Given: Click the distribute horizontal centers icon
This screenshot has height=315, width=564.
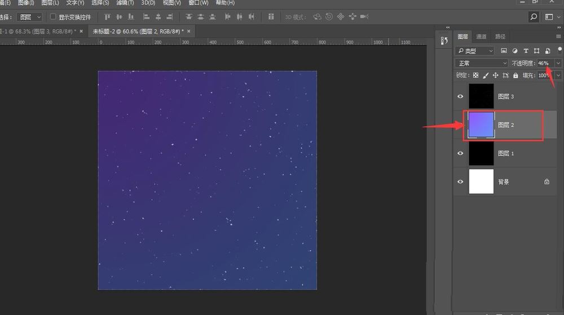Looking at the screenshot, I should point(240,17).
